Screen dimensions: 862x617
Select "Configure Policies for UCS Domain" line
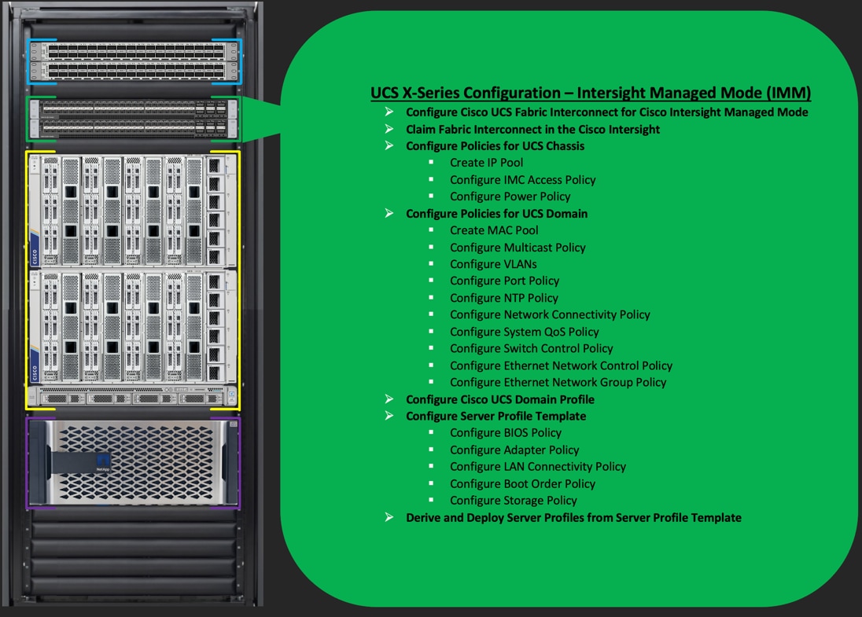tap(496, 213)
